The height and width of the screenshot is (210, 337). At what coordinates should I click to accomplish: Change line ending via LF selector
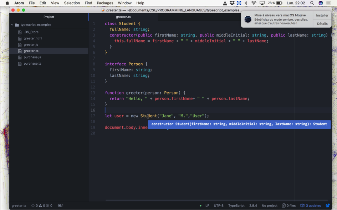207,205
